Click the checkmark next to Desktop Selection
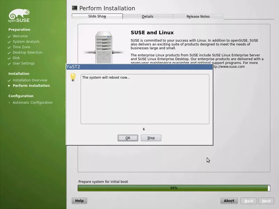The width and height of the screenshot is (279, 209). tap(9, 53)
